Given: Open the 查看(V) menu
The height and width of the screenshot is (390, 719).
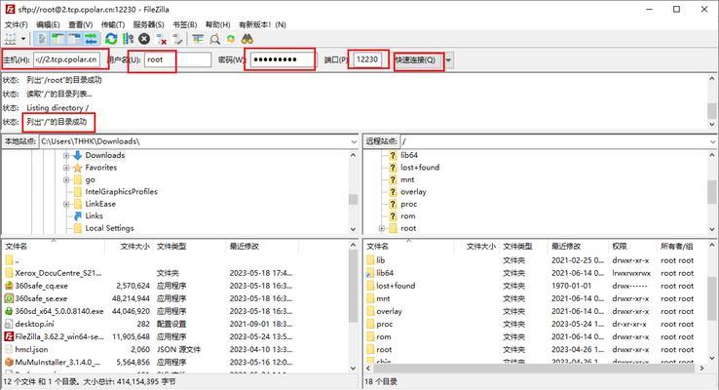Looking at the screenshot, I should click(x=81, y=24).
